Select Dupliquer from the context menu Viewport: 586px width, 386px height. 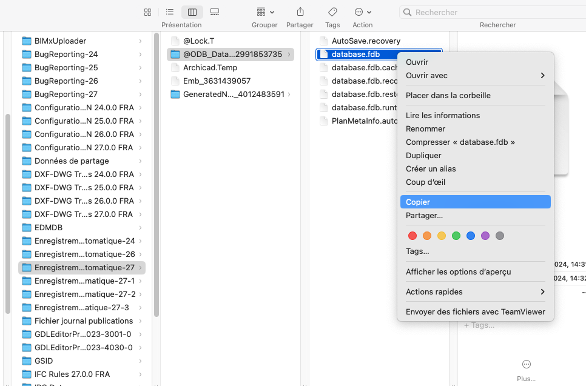[x=476, y=155]
